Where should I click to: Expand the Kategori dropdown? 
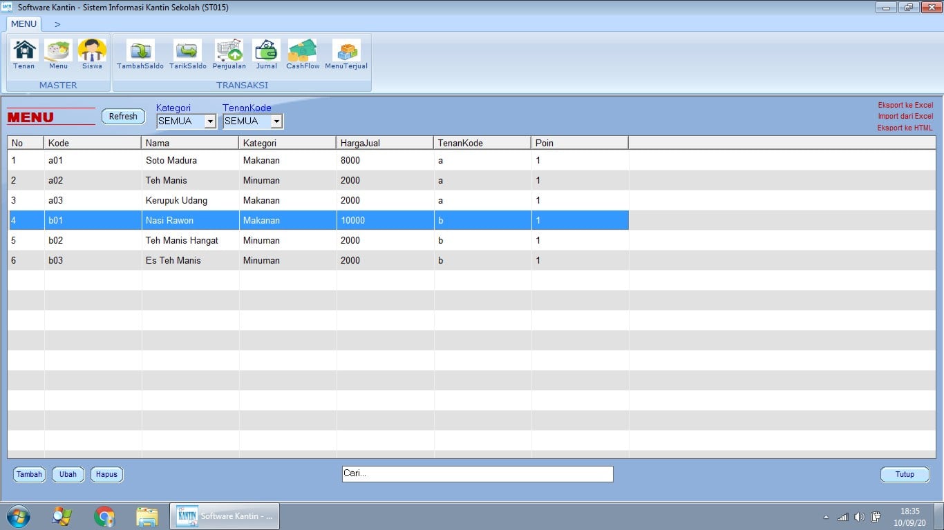[210, 121]
